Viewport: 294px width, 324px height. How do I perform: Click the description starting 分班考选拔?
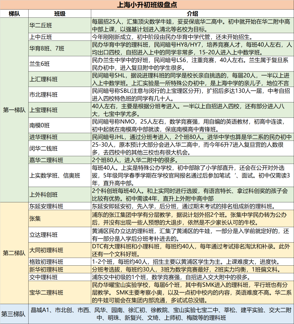(x=192, y=269)
